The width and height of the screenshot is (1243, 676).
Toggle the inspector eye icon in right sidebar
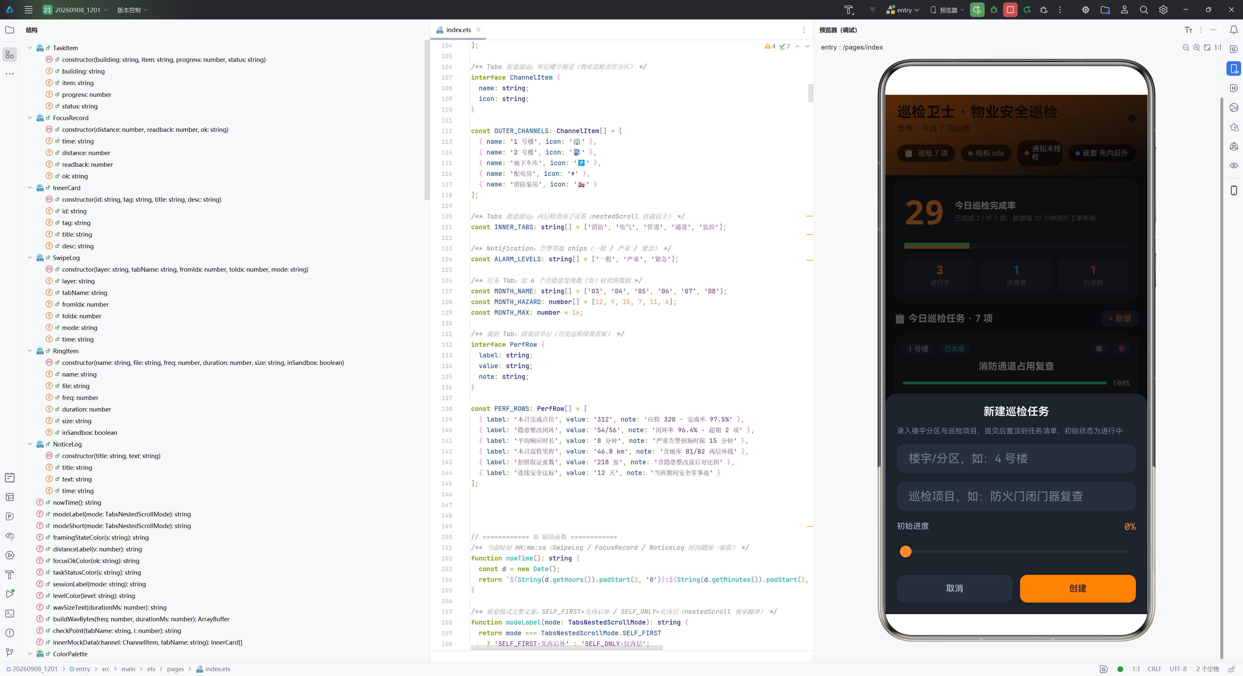tap(1233, 165)
